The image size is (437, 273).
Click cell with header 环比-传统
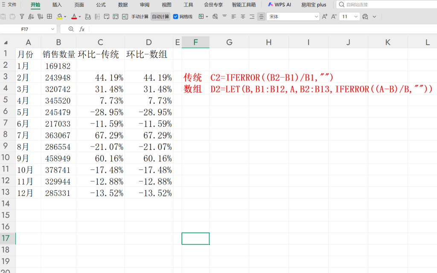point(100,54)
